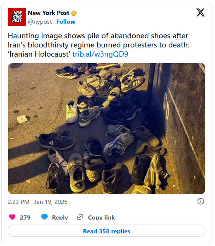
Task: Open the New York Post avatar
Action: point(17,17)
